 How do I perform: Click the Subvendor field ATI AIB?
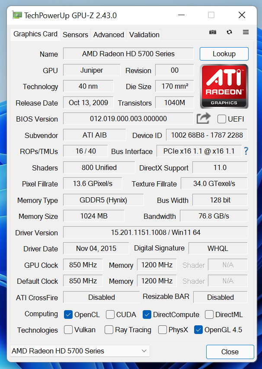tap(95, 135)
